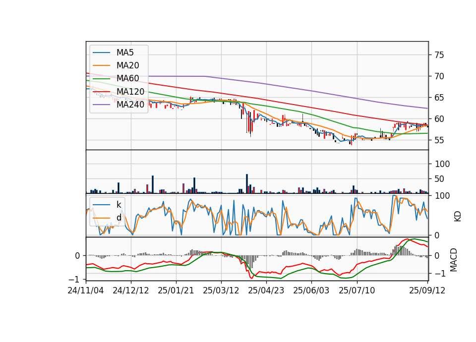Viewport: 476px width, 342px height.
Task: Click the 'k' legend label in KD panel
Action: (x=119, y=205)
